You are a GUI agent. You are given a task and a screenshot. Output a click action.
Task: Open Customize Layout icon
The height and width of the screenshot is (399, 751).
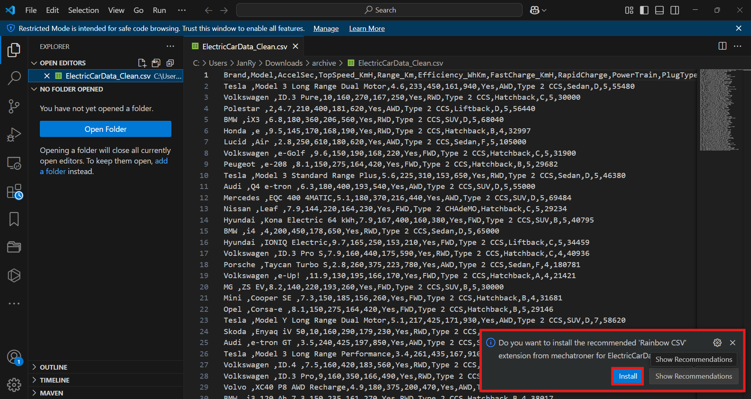point(629,10)
